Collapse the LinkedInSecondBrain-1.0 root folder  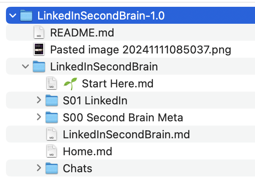(x=13, y=16)
